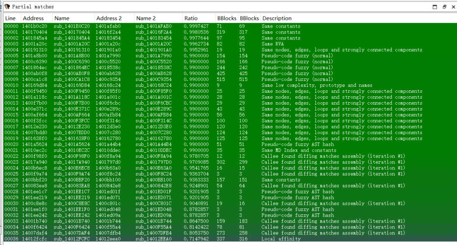The width and height of the screenshot is (457, 245).
Task: Click 'Same RVA' description
Action: click(273, 44)
